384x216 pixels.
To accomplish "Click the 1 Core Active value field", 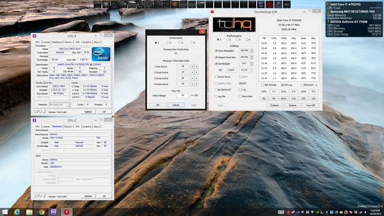I will point(182,67).
